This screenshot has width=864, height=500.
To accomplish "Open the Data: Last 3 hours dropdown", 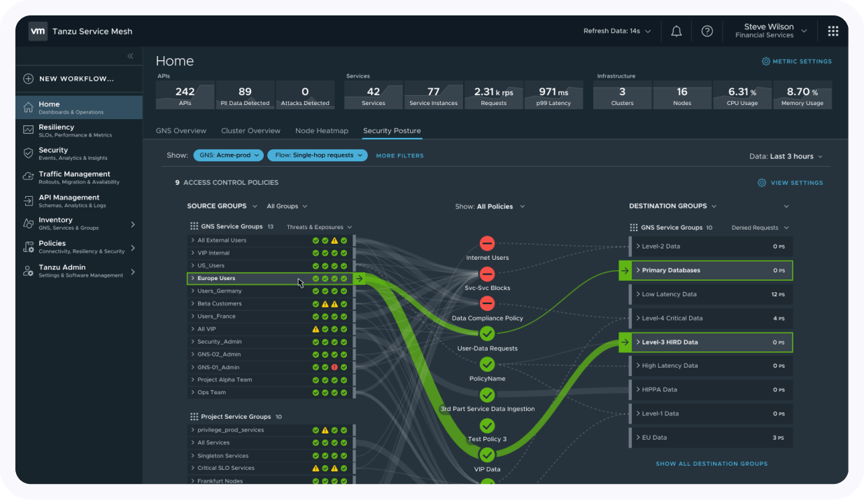I will 786,156.
